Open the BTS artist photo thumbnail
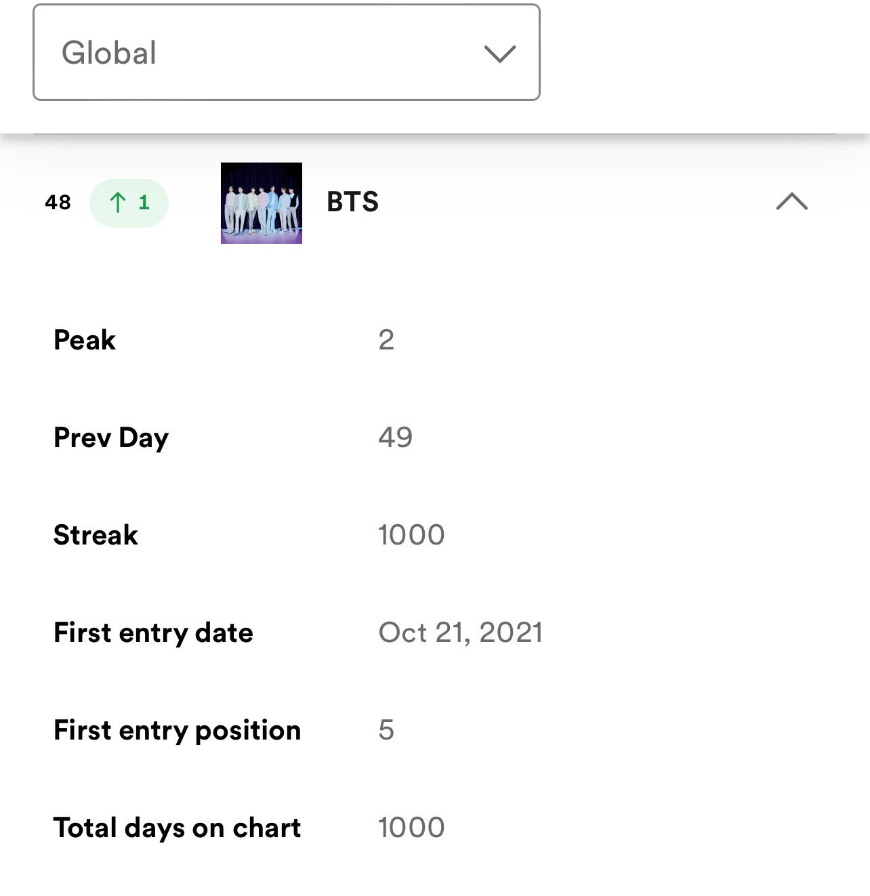This screenshot has height=896, width=870. [x=261, y=202]
